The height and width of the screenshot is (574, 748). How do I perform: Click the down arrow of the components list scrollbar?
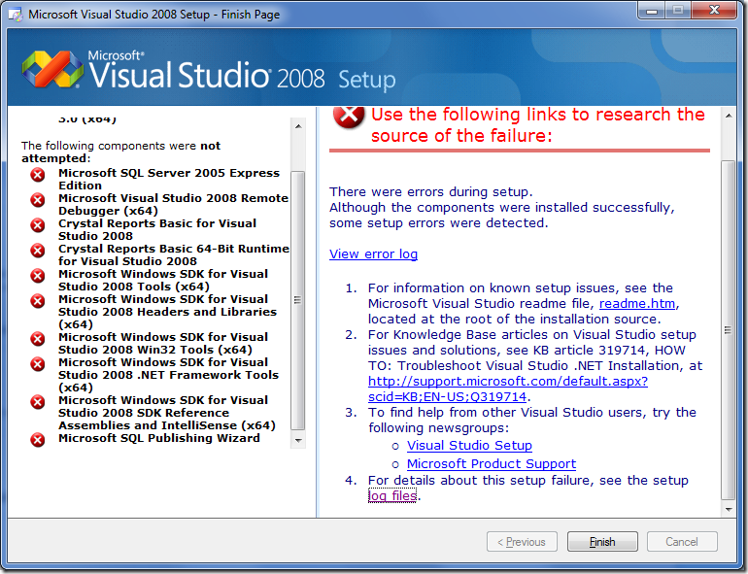[298, 440]
